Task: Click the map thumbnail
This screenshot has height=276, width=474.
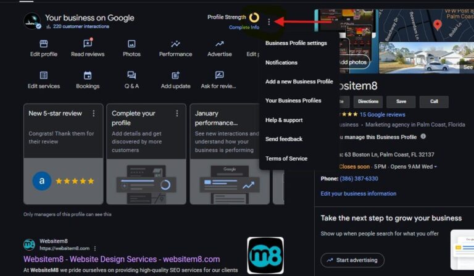Action: pyautogui.click(x=426, y=25)
